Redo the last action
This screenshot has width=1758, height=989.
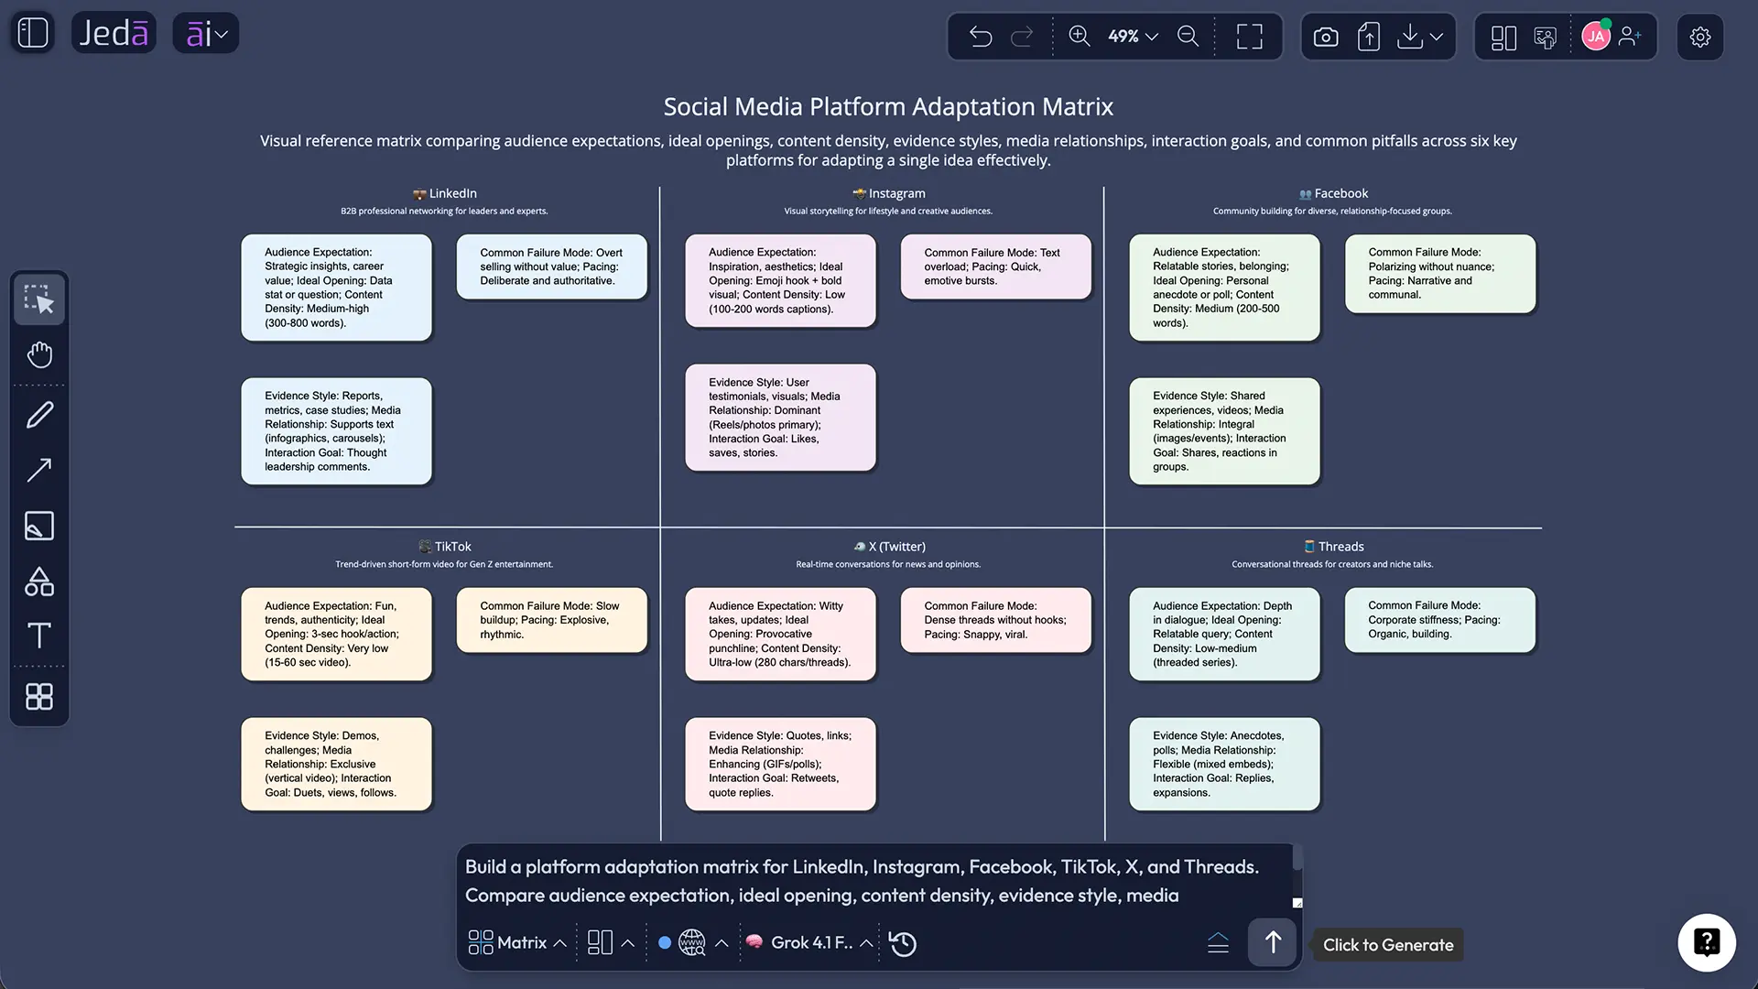[x=1022, y=36]
